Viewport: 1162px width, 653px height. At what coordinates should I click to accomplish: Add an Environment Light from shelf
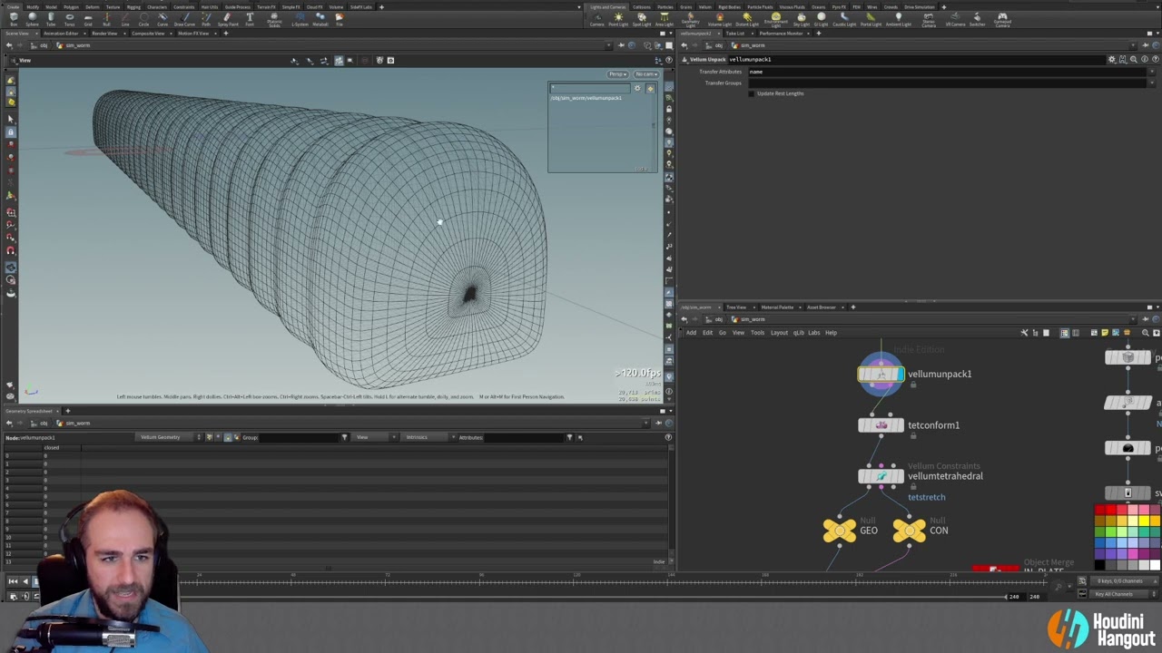coord(775,18)
